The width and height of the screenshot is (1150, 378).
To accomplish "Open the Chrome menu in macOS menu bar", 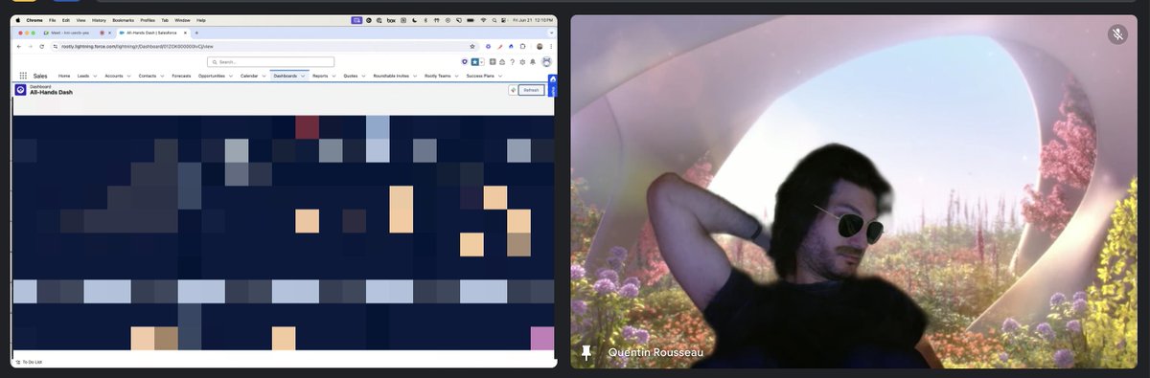I will click(34, 20).
